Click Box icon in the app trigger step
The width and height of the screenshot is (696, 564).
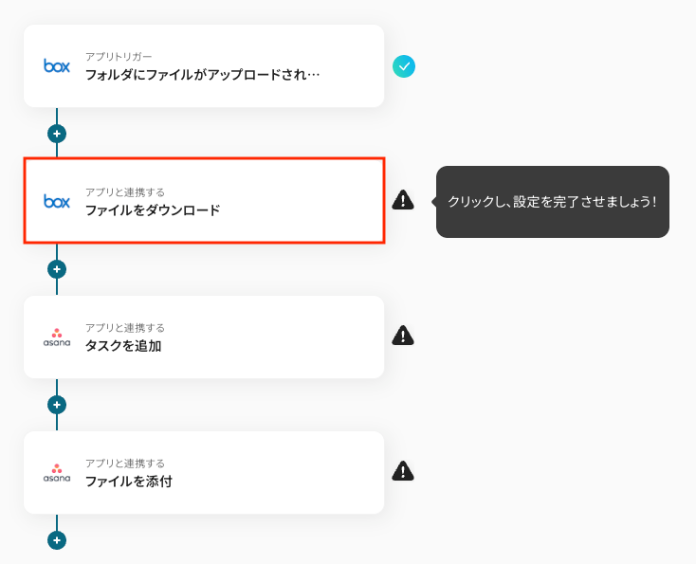click(57, 65)
